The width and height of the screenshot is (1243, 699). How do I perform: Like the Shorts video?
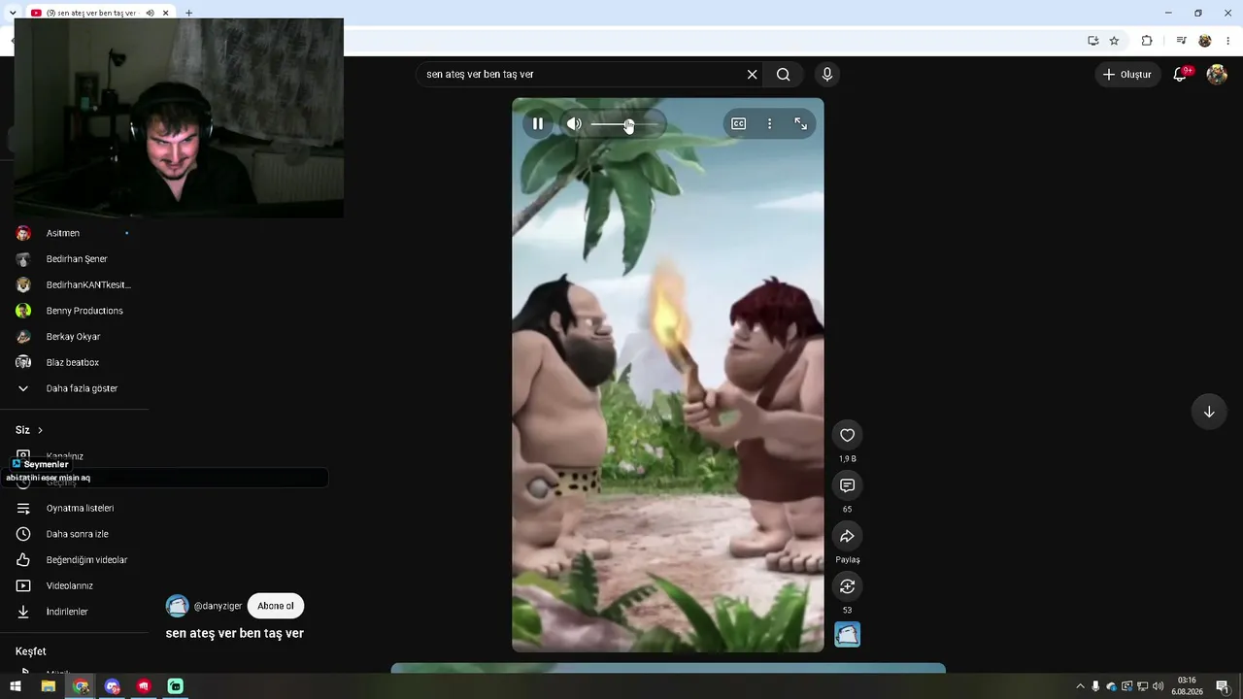(847, 435)
